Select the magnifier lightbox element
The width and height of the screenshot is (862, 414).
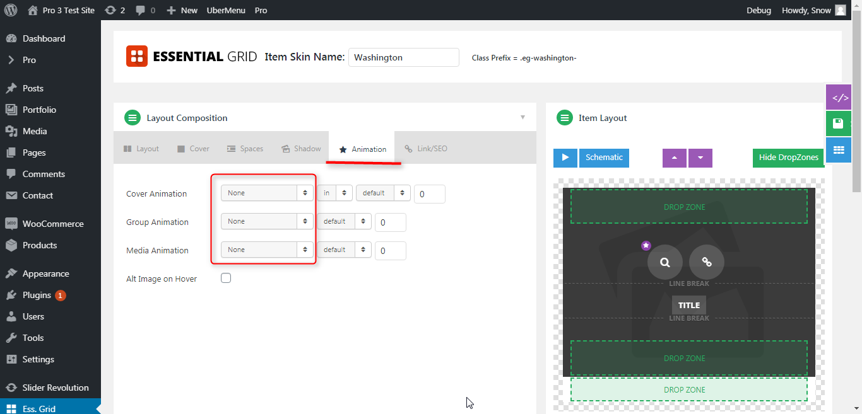(664, 262)
